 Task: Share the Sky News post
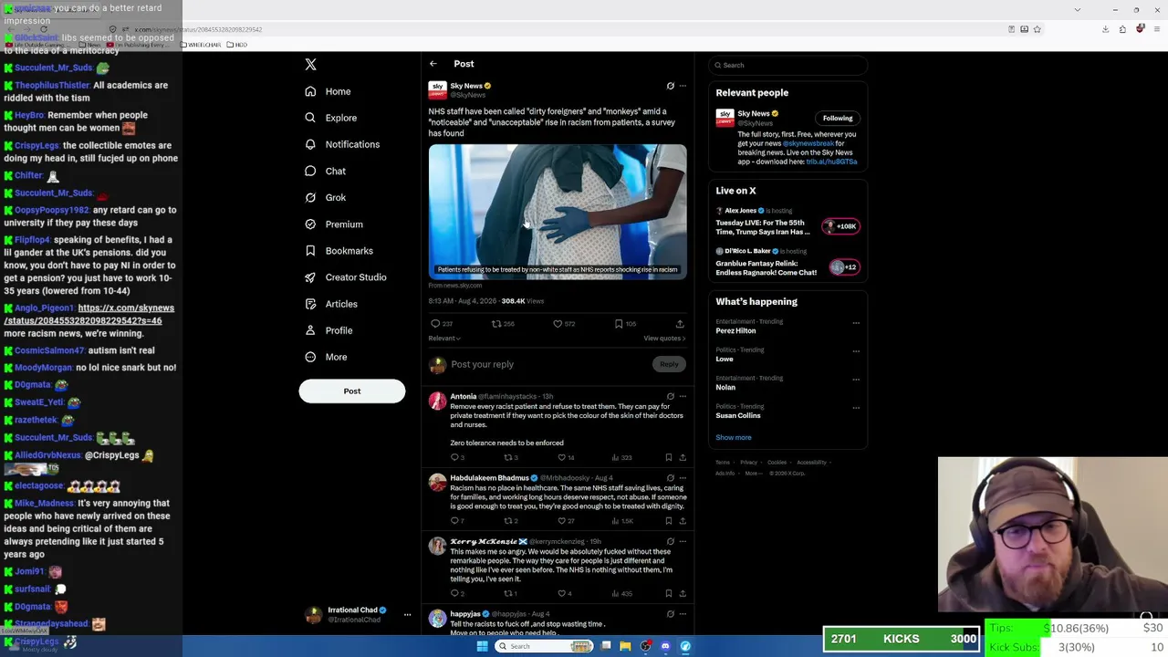coord(680,324)
